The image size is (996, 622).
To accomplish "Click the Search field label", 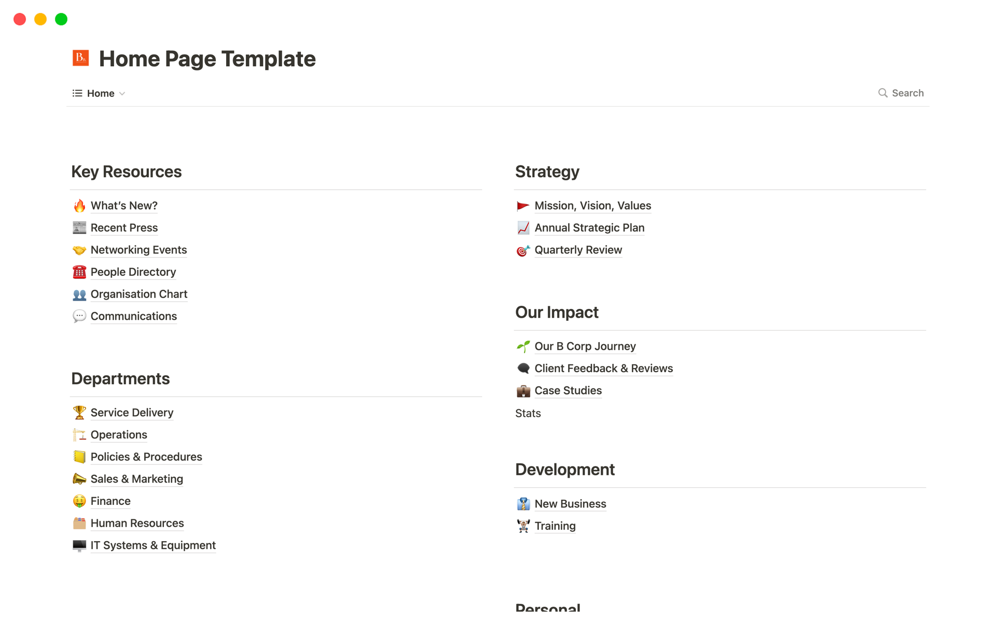I will coord(907,93).
